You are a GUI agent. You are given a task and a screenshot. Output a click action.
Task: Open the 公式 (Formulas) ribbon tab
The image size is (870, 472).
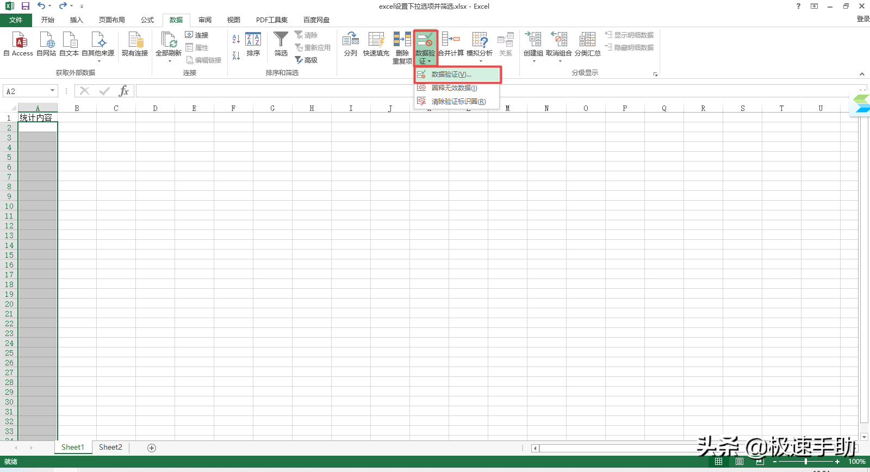click(147, 20)
